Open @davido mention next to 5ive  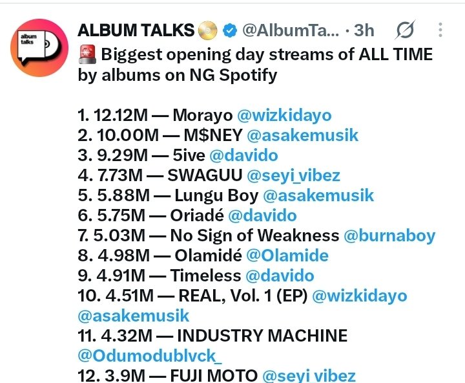[x=243, y=155]
